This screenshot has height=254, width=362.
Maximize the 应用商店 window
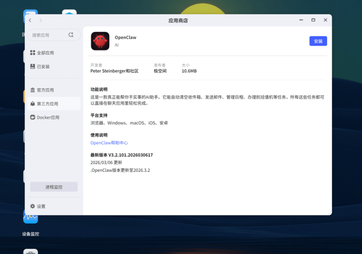(313, 20)
